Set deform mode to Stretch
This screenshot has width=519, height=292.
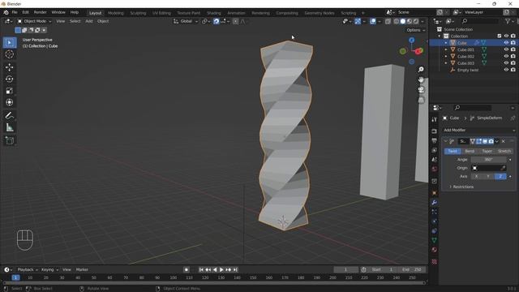504,152
